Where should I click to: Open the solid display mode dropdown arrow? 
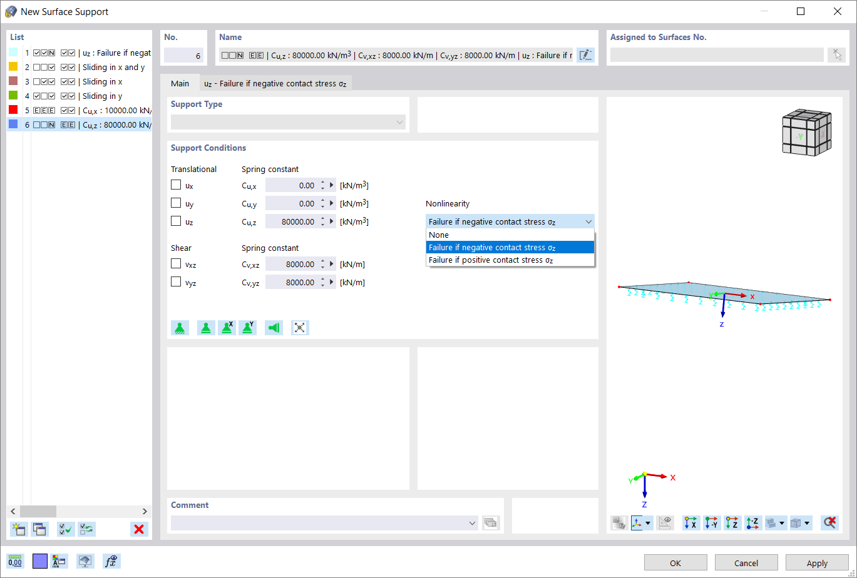click(x=782, y=523)
